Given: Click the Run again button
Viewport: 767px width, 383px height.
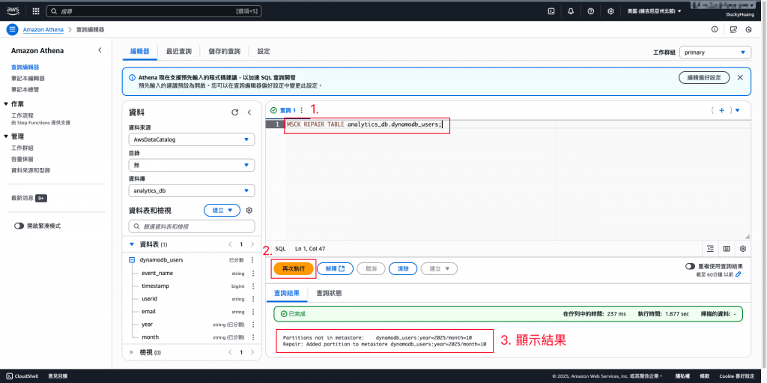Looking at the screenshot, I should (x=294, y=268).
